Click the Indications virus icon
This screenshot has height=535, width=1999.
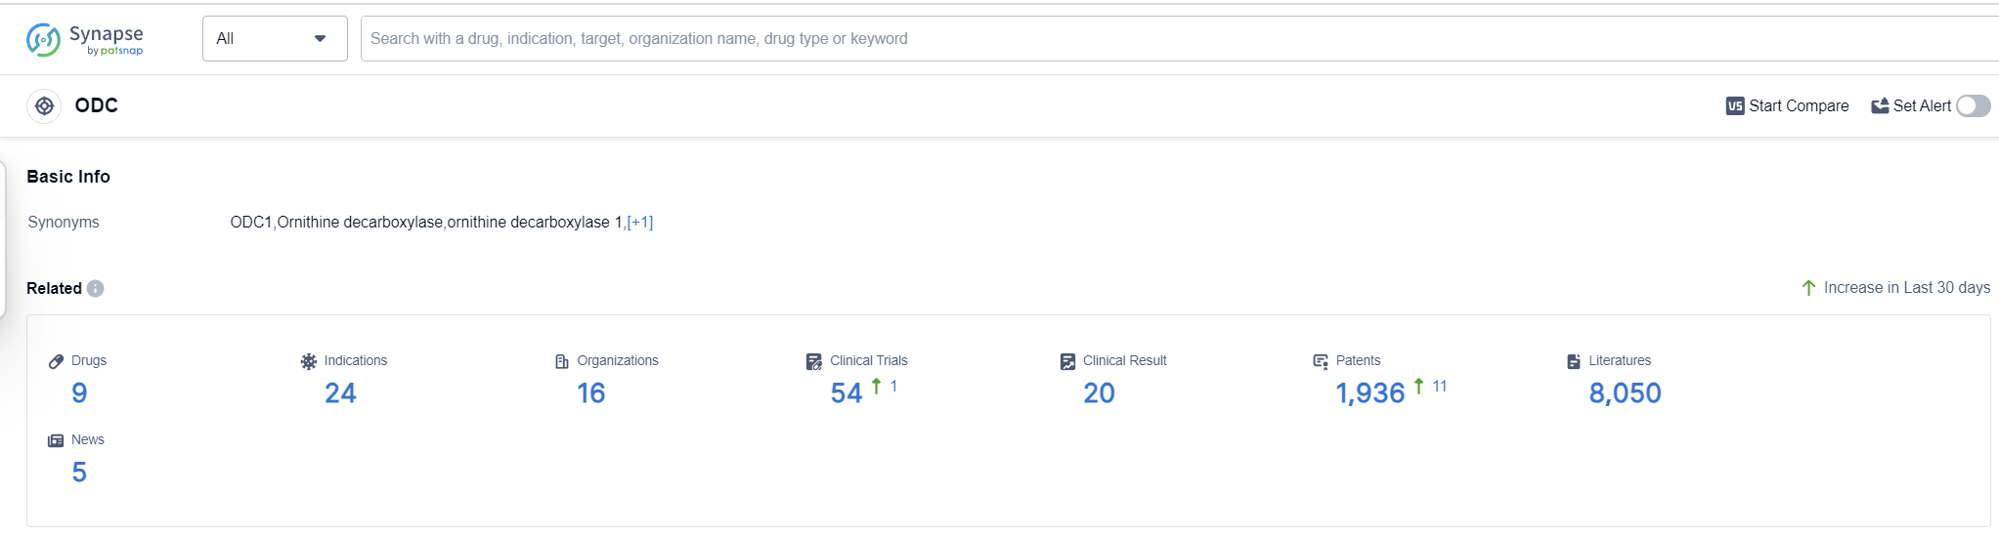coord(308,361)
